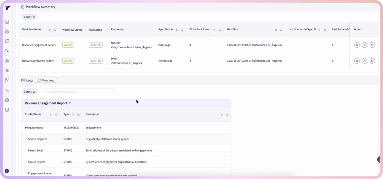Search the Description column in Logs
Image resolution: width=383 pixels, height=179 pixels.
click(x=227, y=115)
